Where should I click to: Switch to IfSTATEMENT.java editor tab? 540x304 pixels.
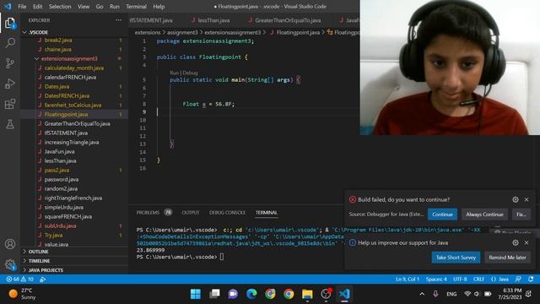click(151, 20)
